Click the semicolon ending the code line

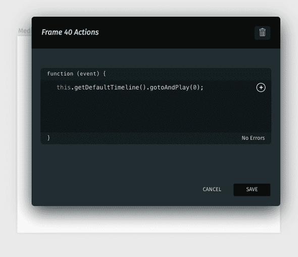(x=202, y=88)
